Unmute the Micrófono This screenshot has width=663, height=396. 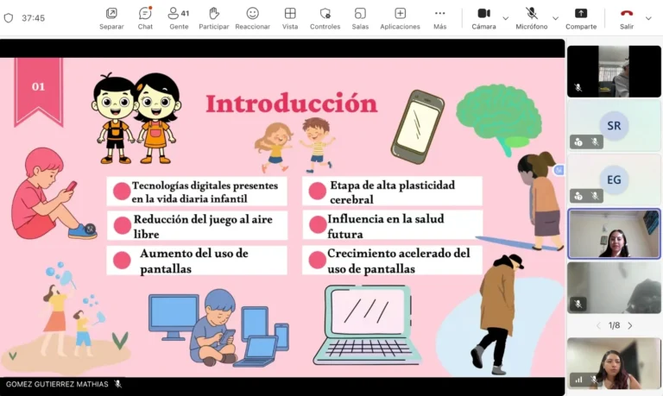[532, 17]
